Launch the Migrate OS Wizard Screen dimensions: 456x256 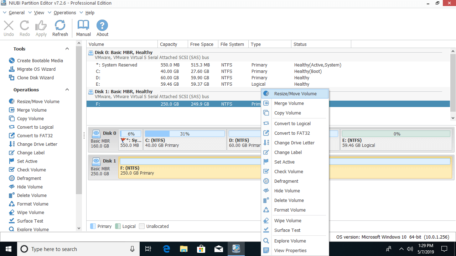click(36, 69)
